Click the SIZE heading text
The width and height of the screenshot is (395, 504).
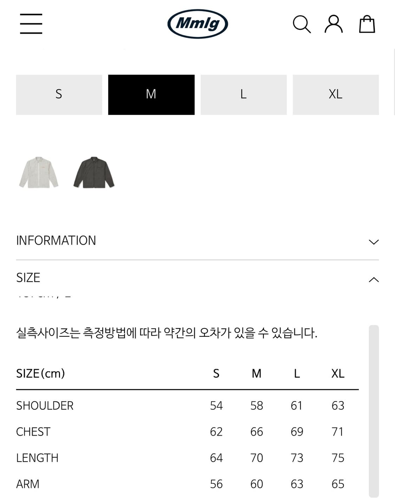click(28, 277)
